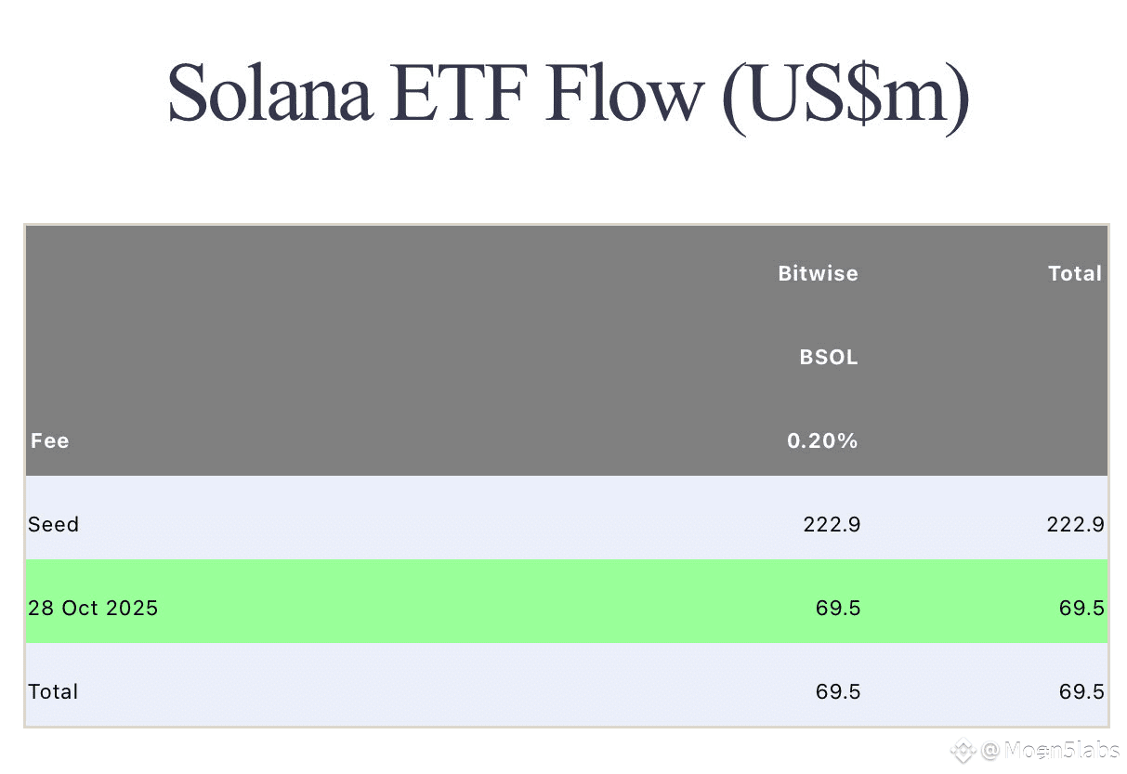Click the 28 Oct 2025 date label

[93, 608]
